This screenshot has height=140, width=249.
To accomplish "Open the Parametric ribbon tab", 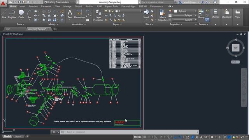I will pyautogui.click(x=46, y=6).
